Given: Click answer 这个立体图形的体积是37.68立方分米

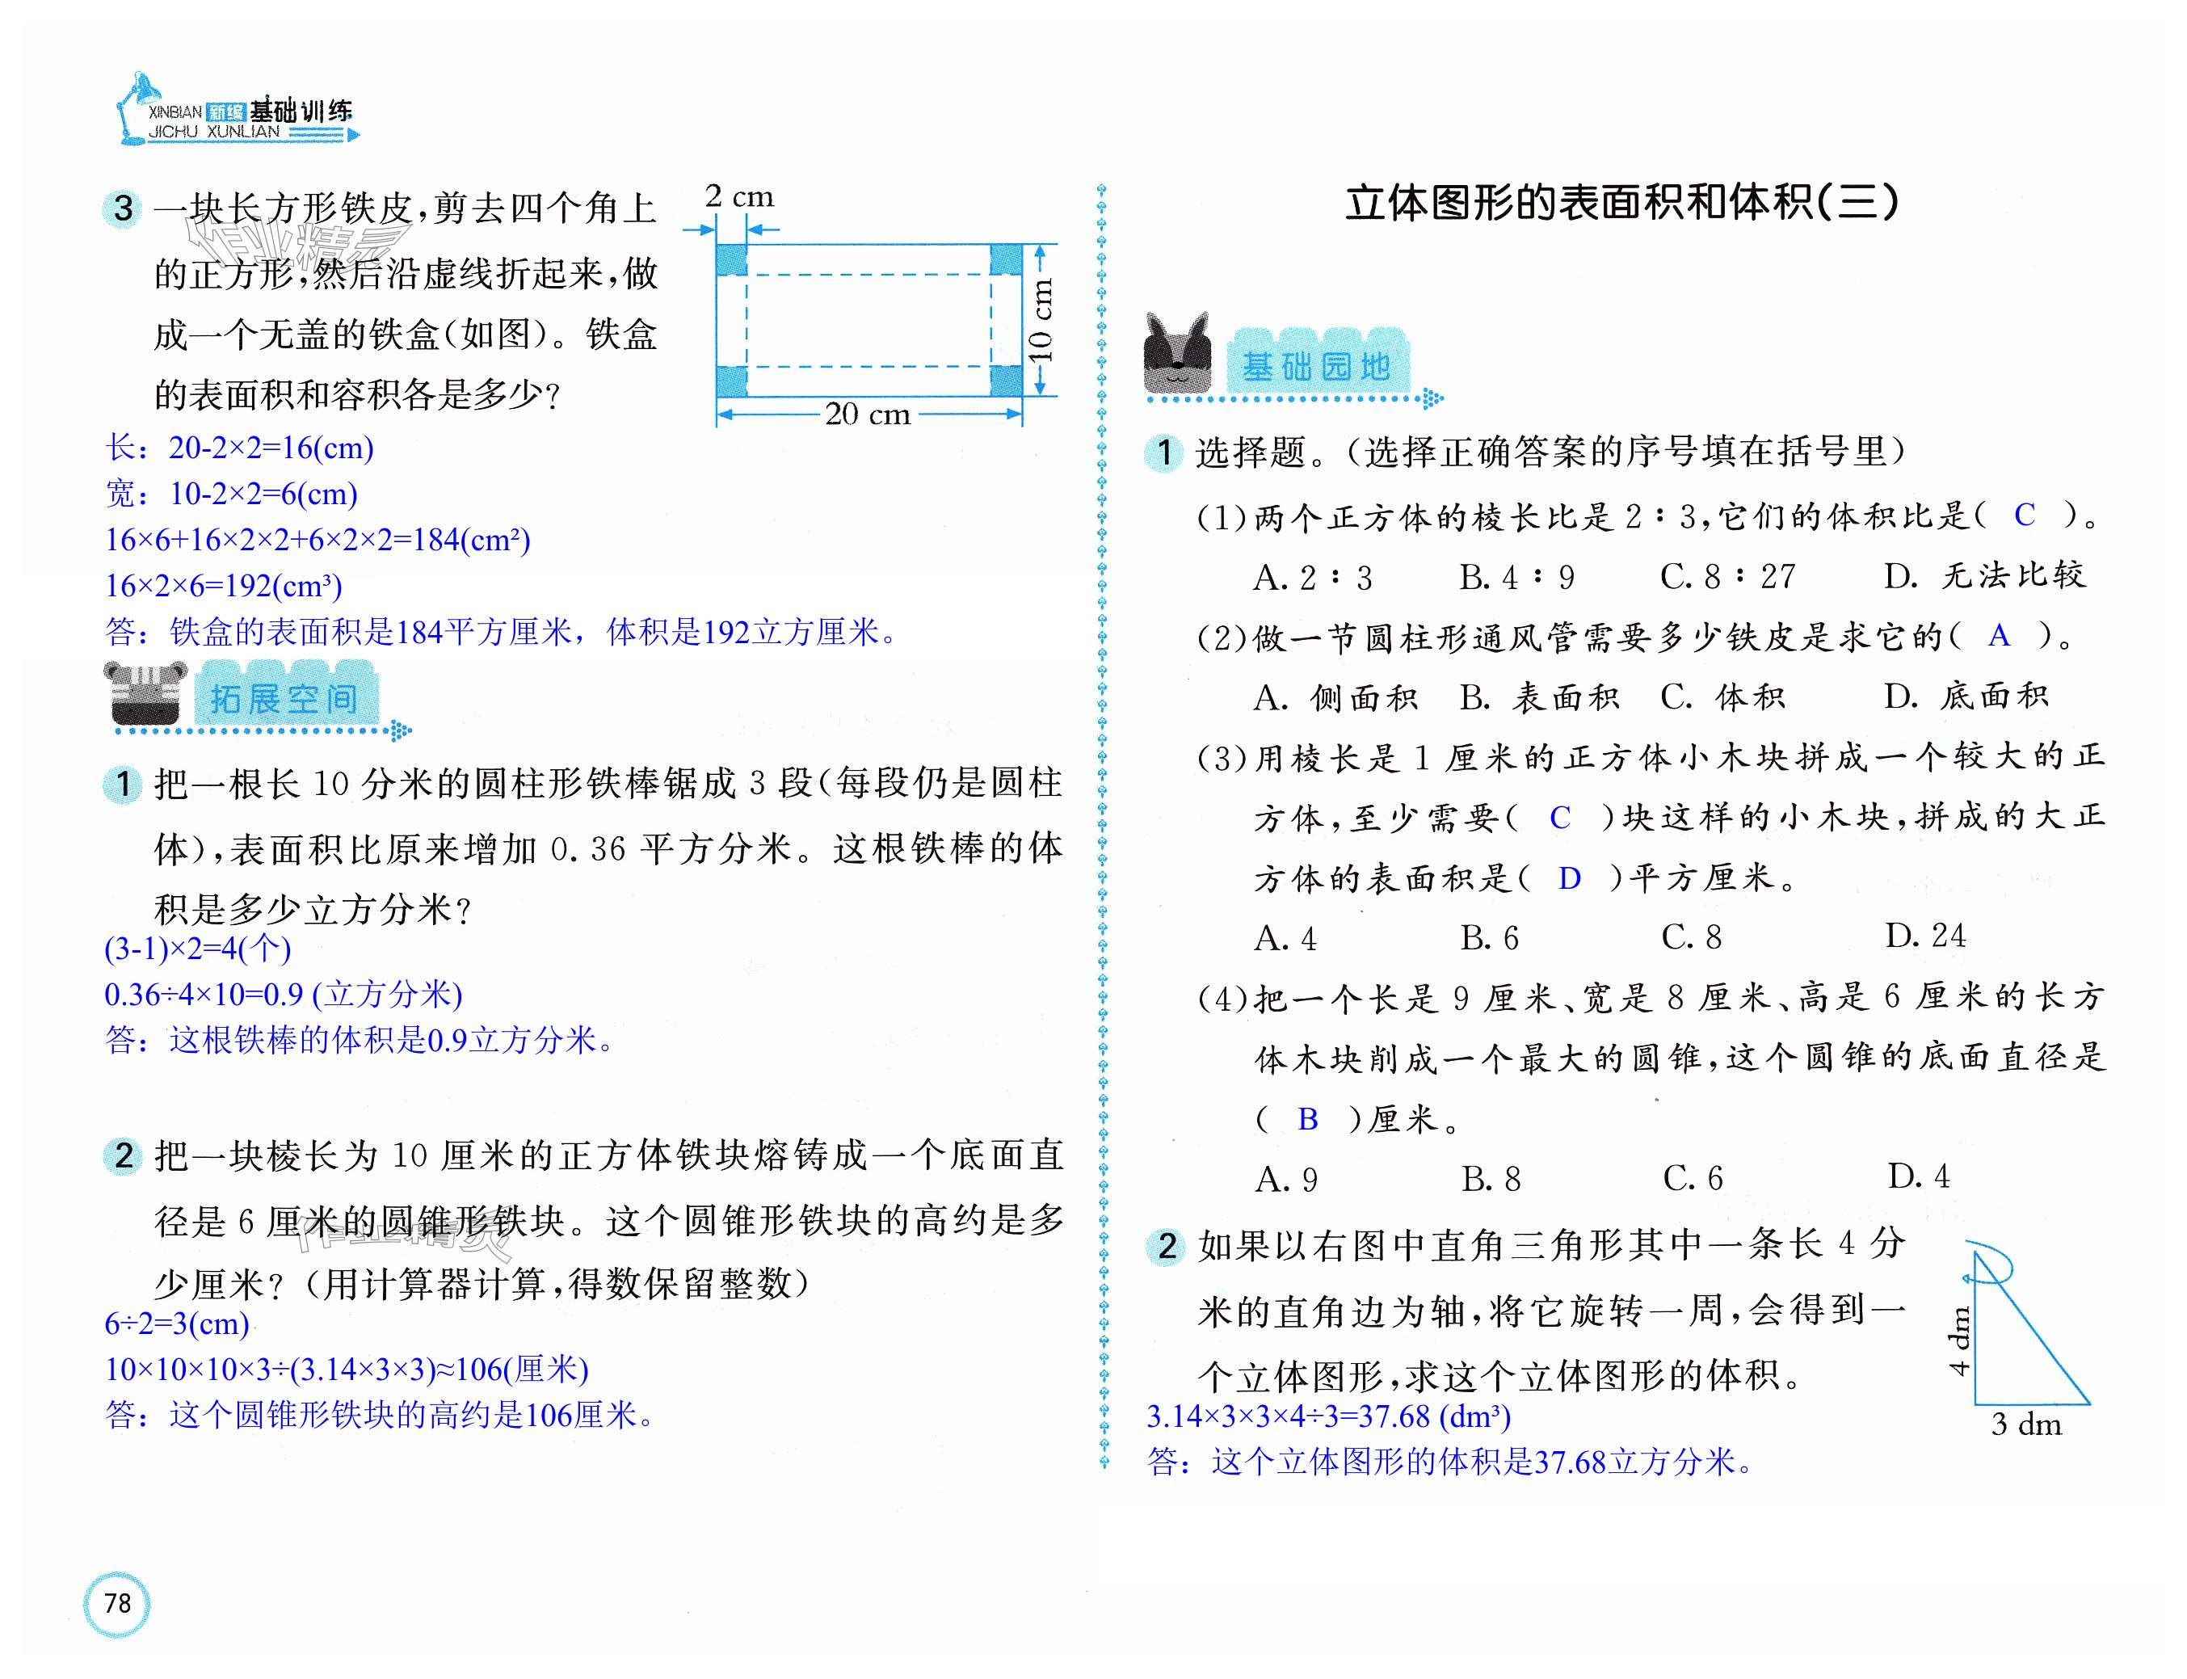Looking at the screenshot, I should [x=1452, y=1462].
